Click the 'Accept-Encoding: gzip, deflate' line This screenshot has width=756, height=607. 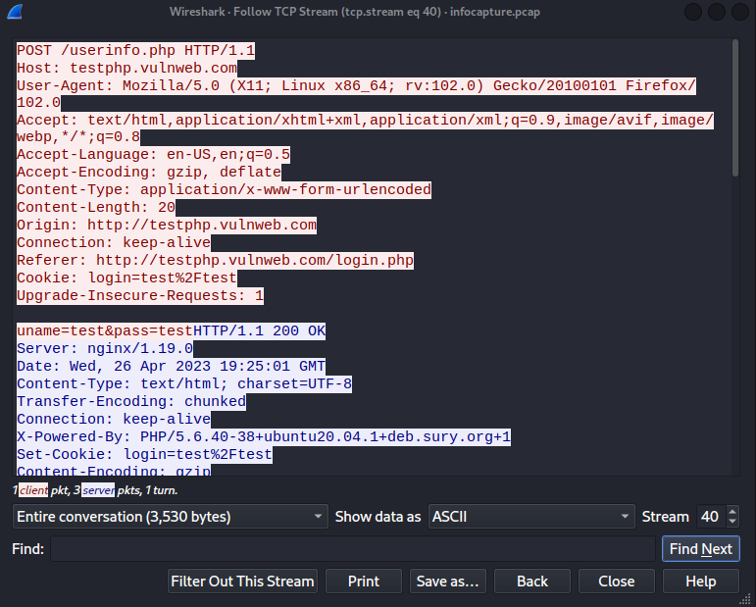pos(149,172)
